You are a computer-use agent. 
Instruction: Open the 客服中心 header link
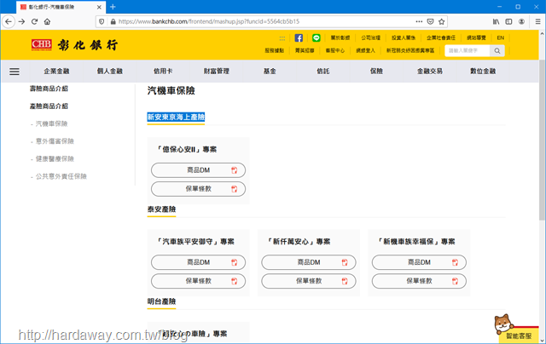(x=335, y=51)
